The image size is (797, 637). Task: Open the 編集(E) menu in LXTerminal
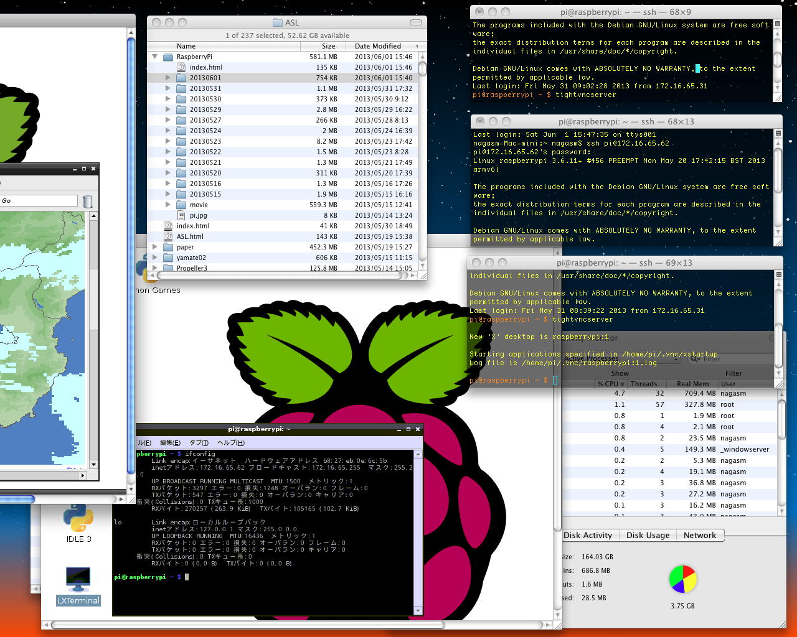point(170,443)
